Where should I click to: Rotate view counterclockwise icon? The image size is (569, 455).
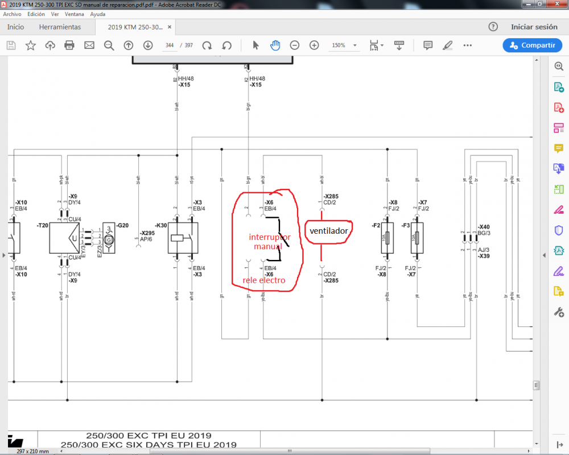click(227, 45)
